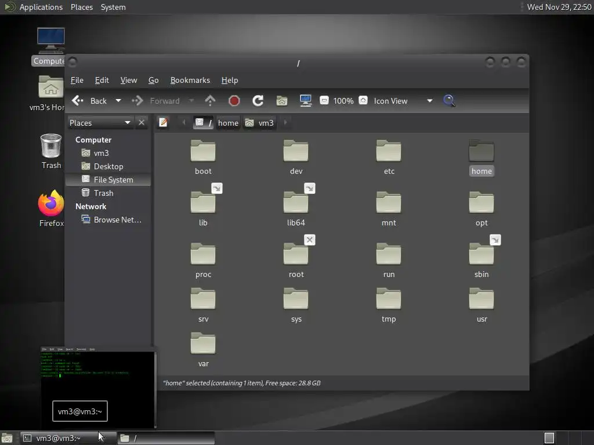
Task: Open the Go menu
Action: [153, 80]
